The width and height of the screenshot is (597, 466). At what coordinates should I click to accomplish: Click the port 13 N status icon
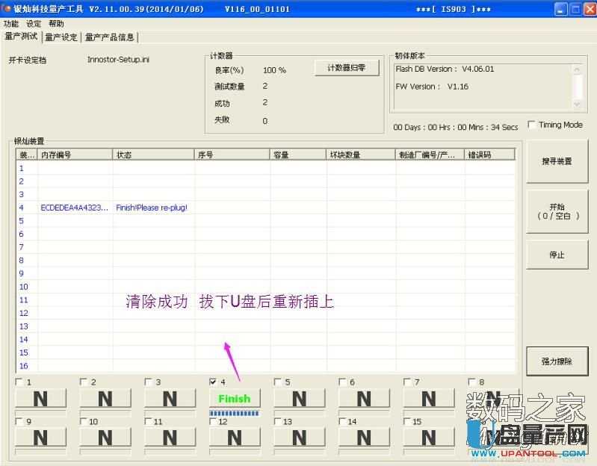299,437
